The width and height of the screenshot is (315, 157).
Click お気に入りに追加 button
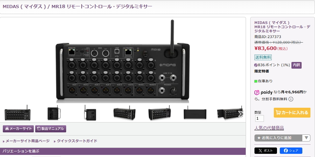tap(278, 138)
